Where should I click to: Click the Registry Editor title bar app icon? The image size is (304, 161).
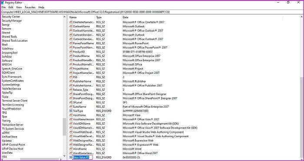pyautogui.click(x=2, y=3)
